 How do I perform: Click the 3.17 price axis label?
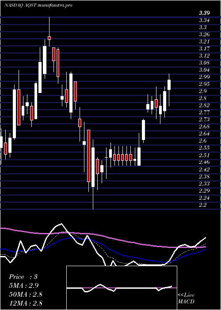pyautogui.click(x=204, y=49)
